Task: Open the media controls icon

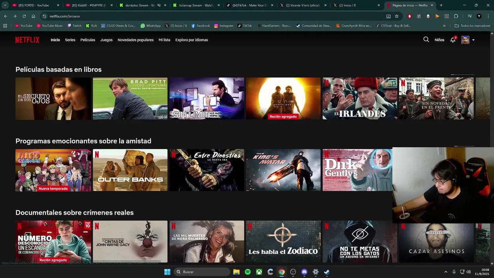Action: (x=470, y=16)
